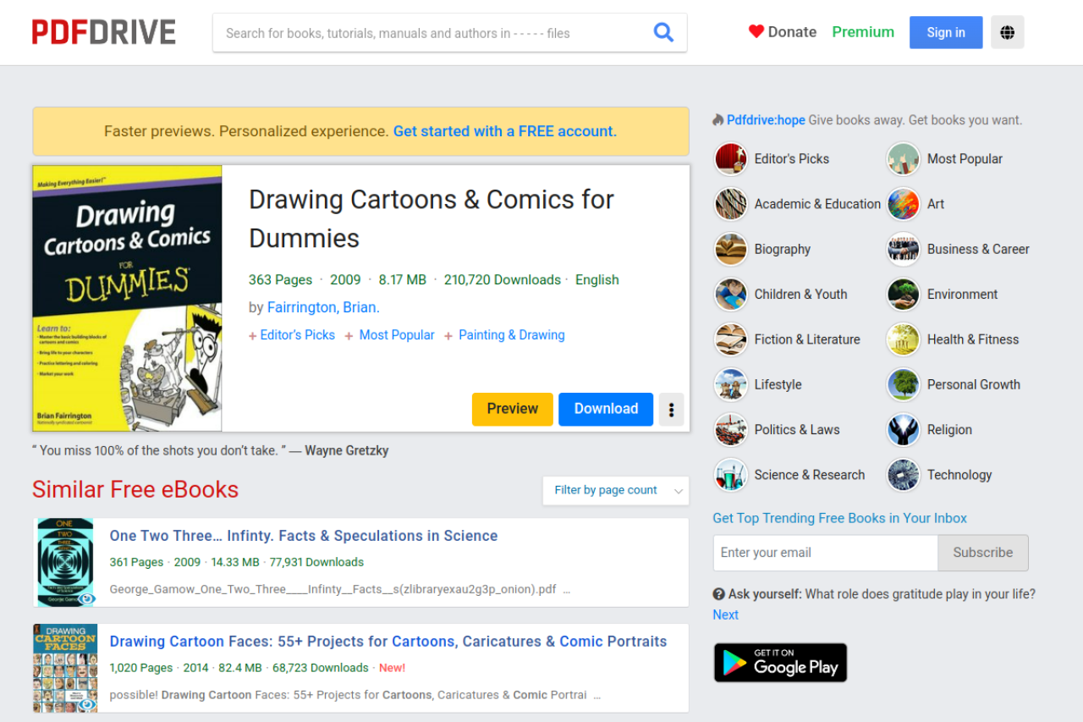Click the Fiction & Literature category icon
Image resolution: width=1083 pixels, height=722 pixels.
coord(731,339)
